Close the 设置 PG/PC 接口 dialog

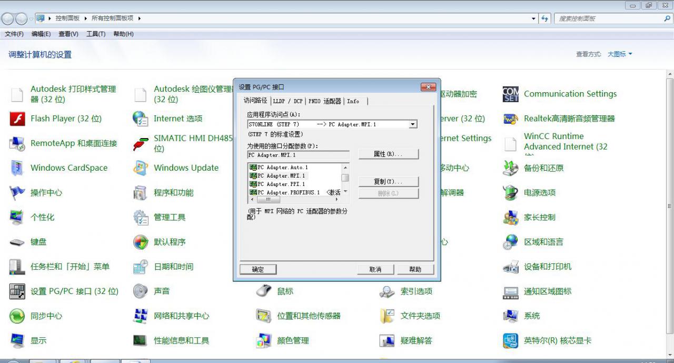[428, 87]
